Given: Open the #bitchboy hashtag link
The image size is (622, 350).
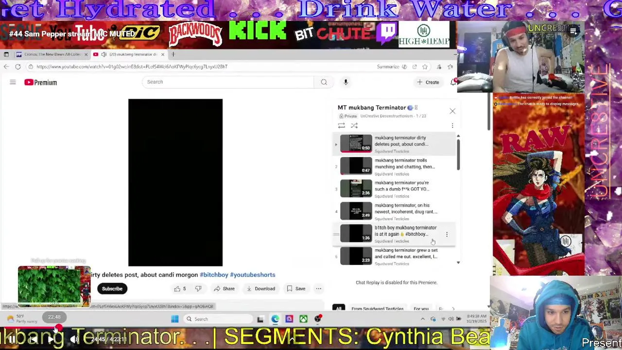Looking at the screenshot, I should 214,275.
